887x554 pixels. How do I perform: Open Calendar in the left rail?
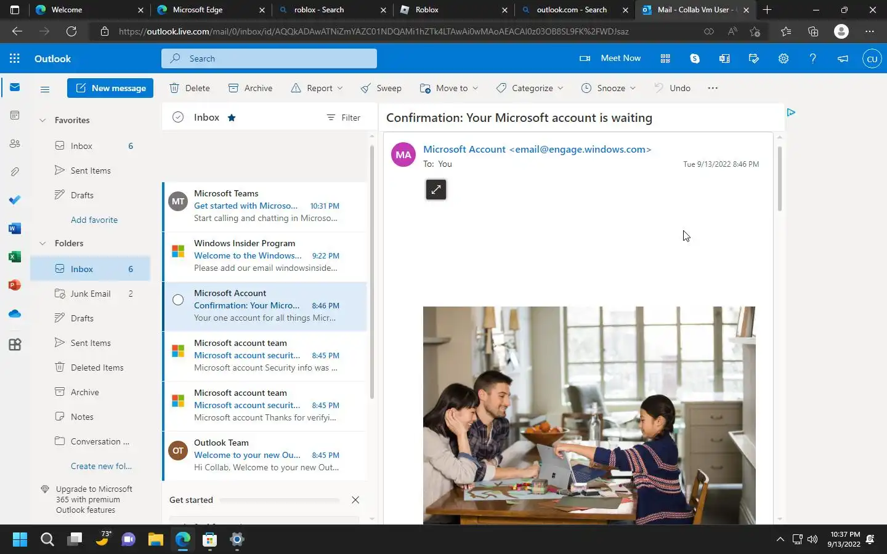(x=15, y=115)
